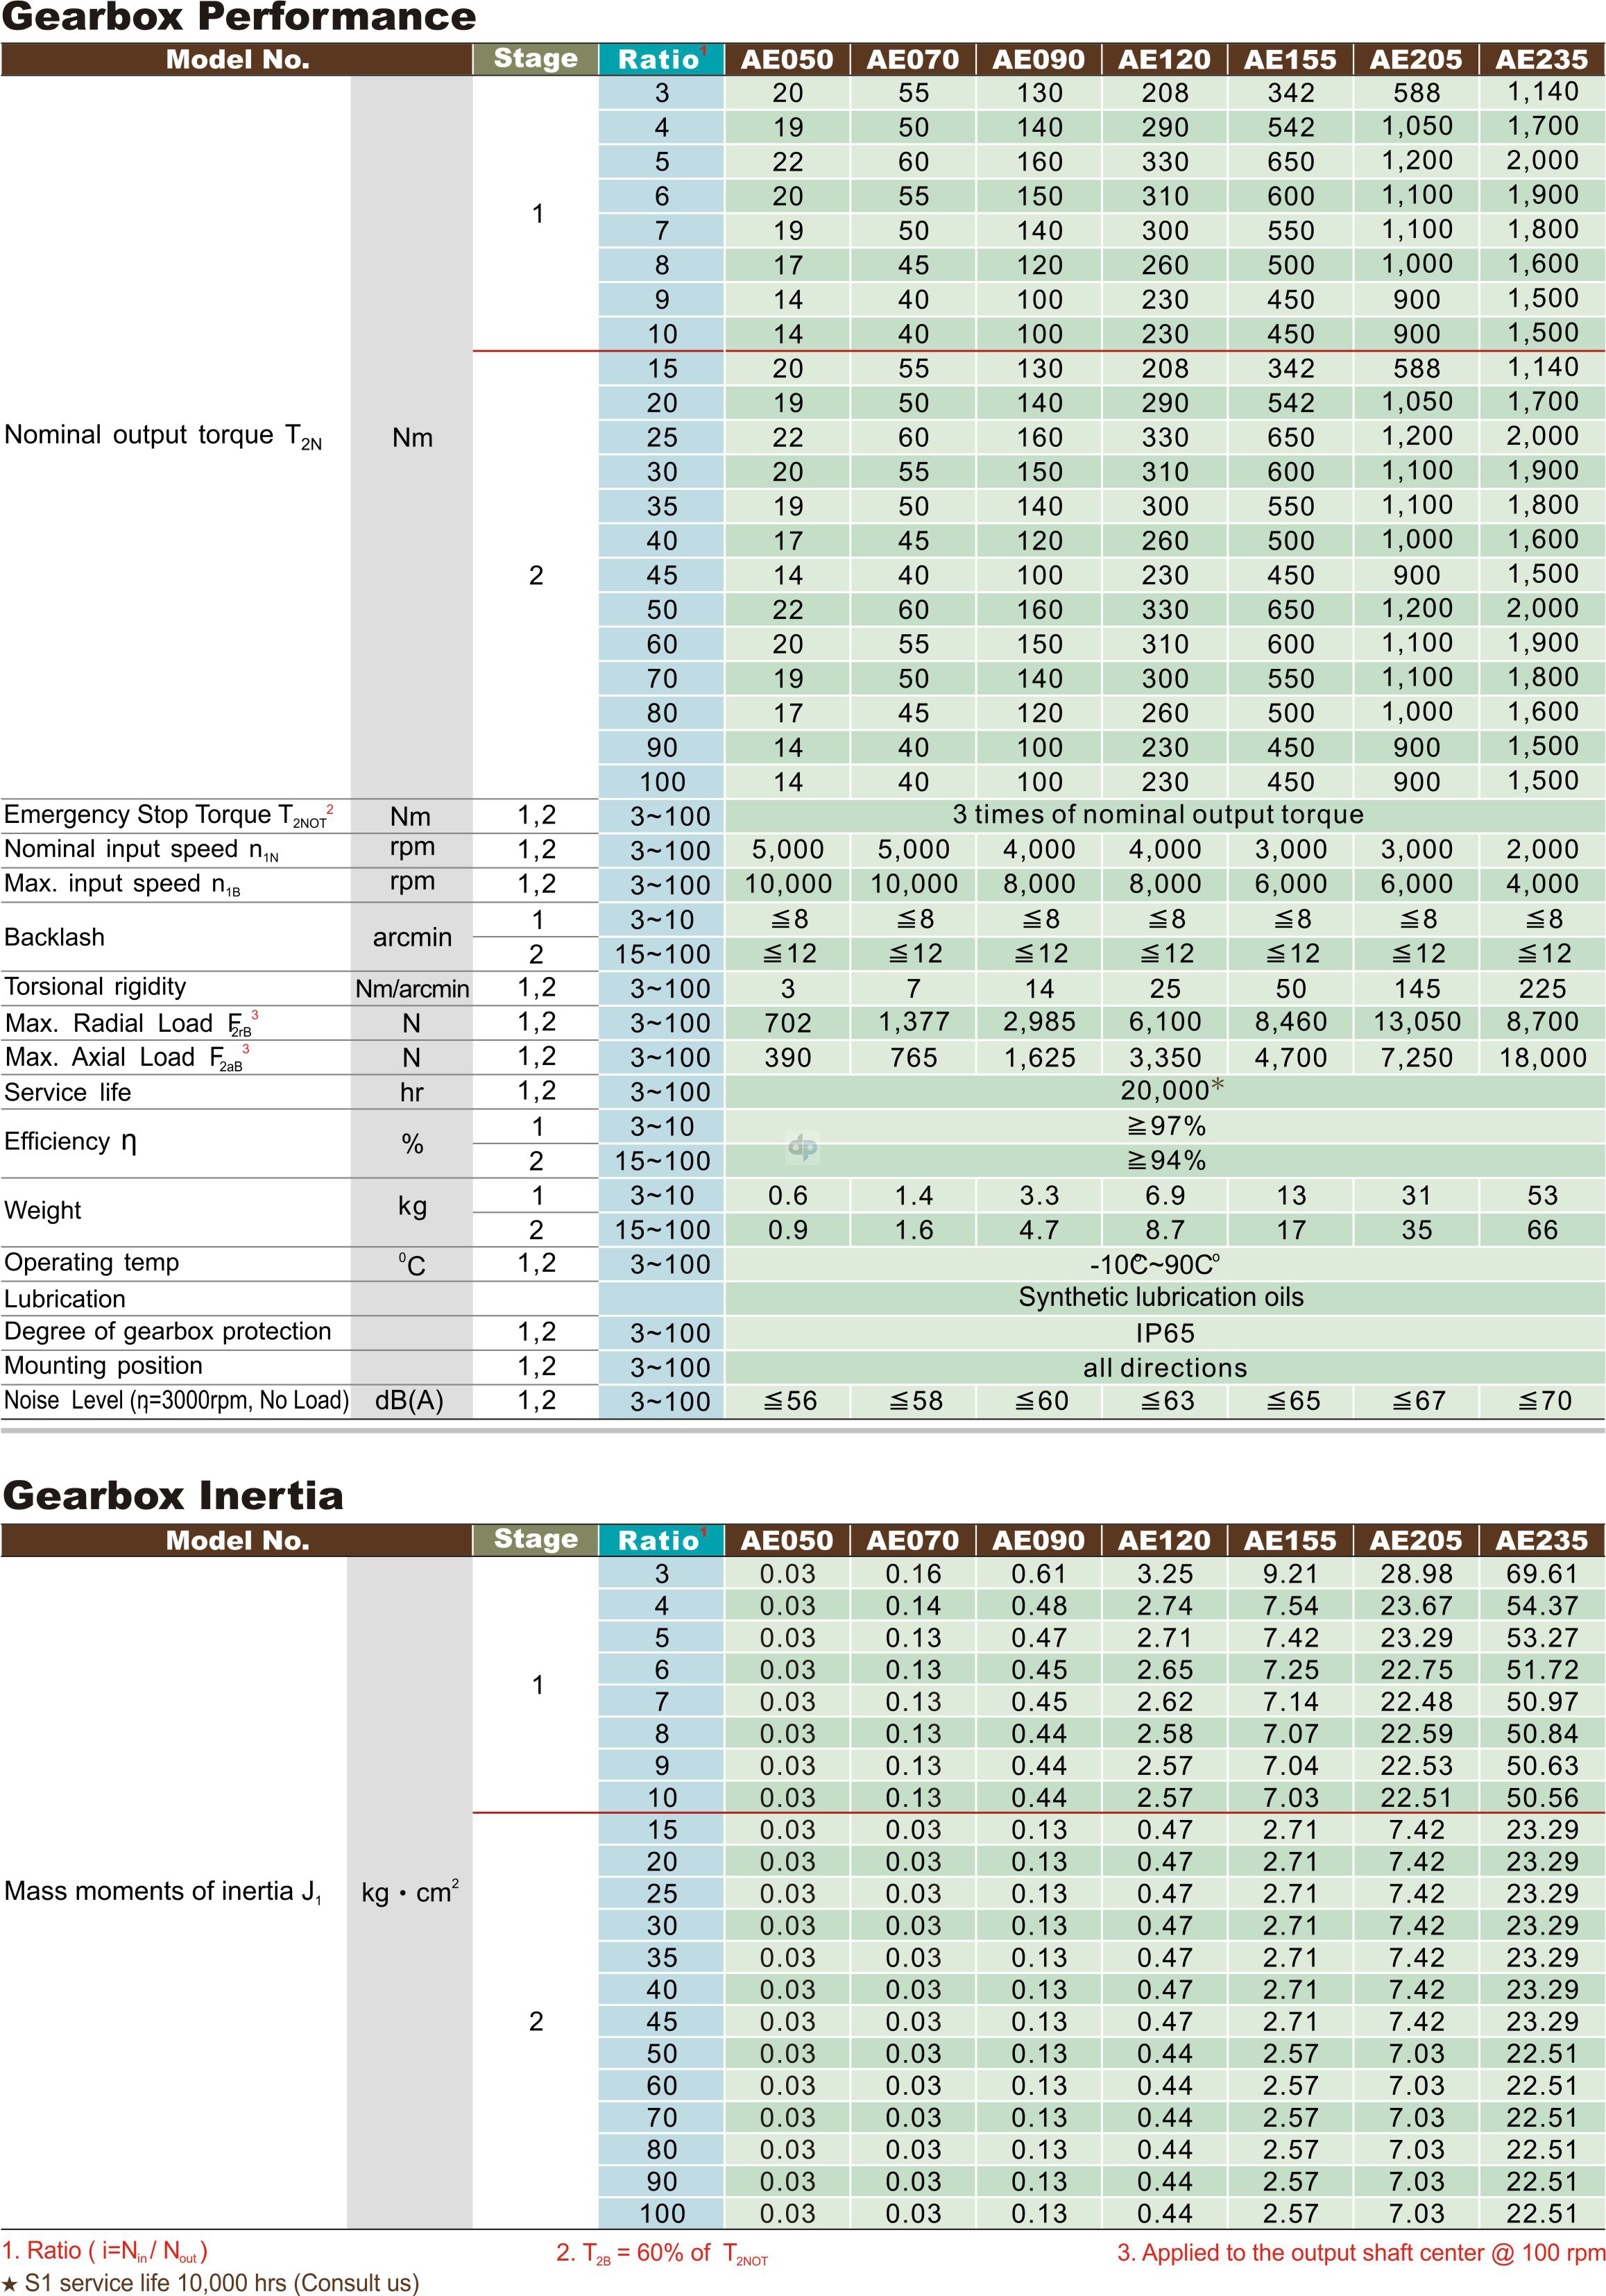Expand the Model No. header cell
This screenshot has height=2296, width=1606.
point(240,60)
